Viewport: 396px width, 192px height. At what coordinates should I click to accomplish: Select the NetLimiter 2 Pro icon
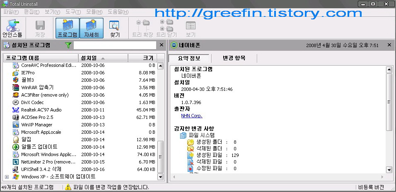point(16,162)
